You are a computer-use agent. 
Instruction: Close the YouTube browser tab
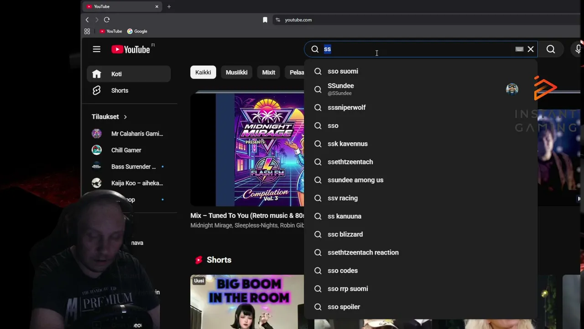157,6
